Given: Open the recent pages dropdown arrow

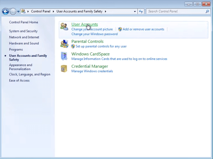Looking at the screenshot, I should tap(18, 12).
